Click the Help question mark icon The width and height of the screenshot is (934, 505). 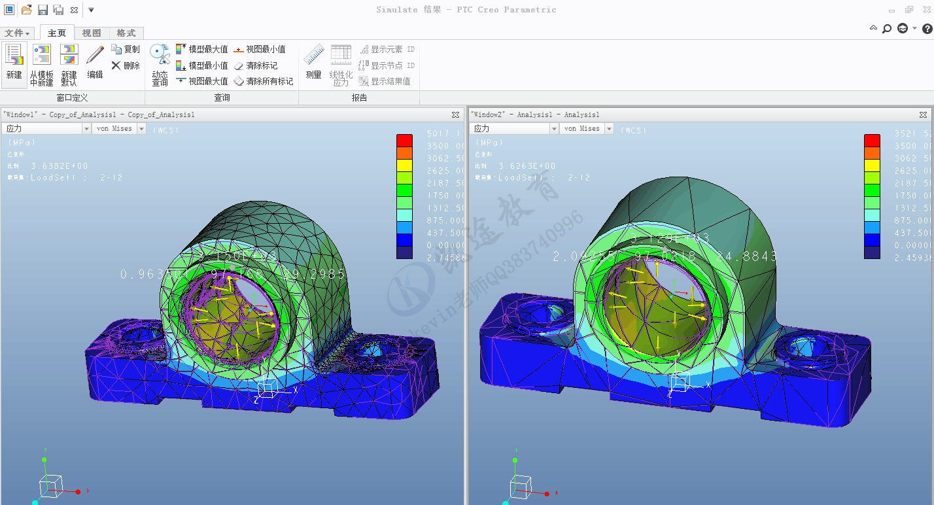click(x=927, y=29)
